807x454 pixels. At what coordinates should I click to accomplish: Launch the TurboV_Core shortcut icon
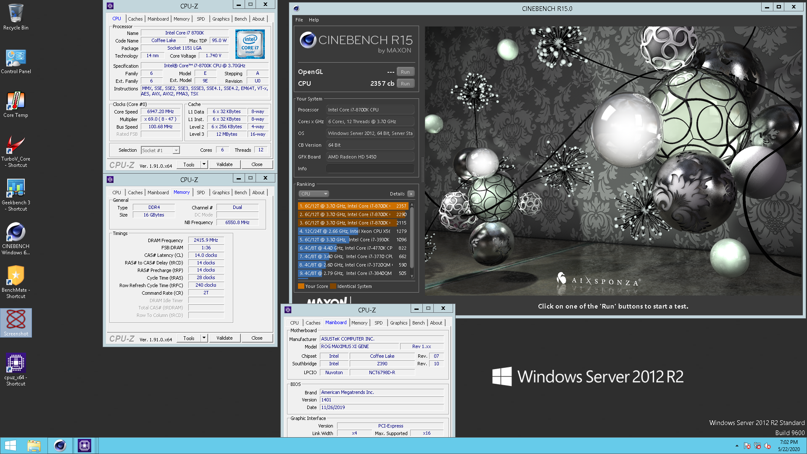16,152
